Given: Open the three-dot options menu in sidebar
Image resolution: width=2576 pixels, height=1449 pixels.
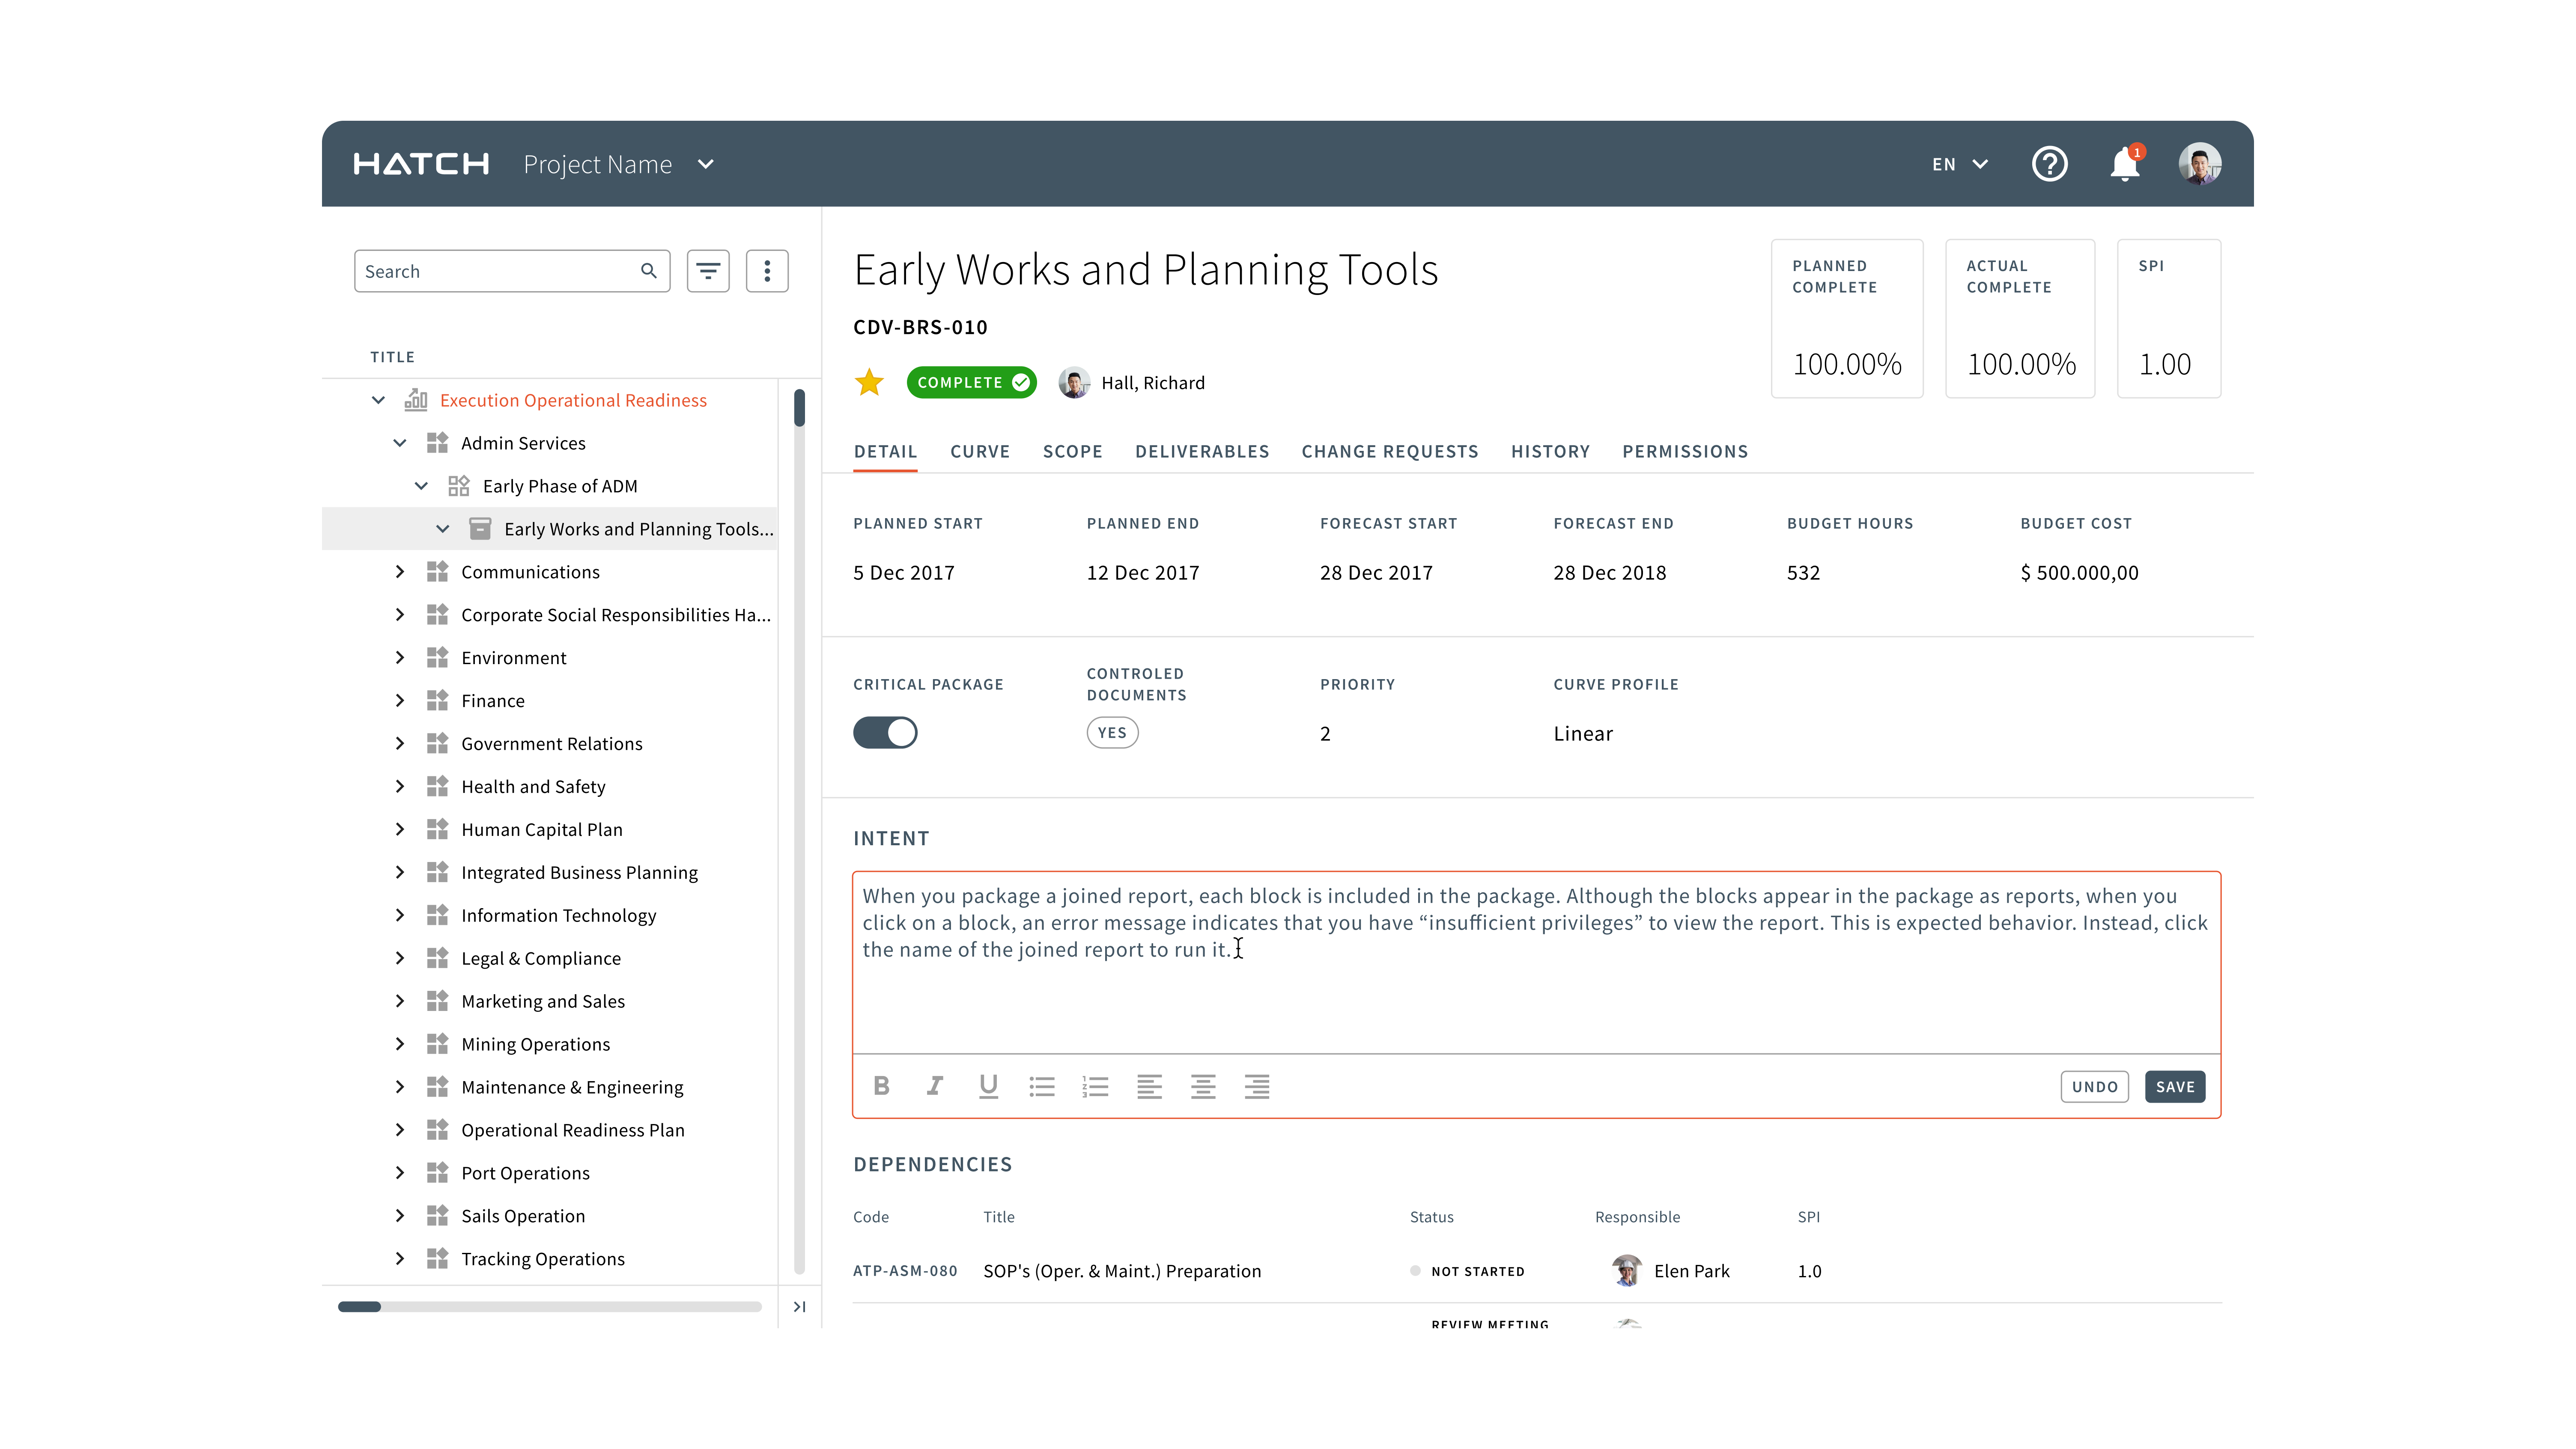Looking at the screenshot, I should 767,271.
